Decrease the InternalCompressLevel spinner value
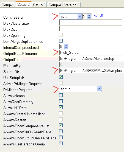 click(66, 48)
